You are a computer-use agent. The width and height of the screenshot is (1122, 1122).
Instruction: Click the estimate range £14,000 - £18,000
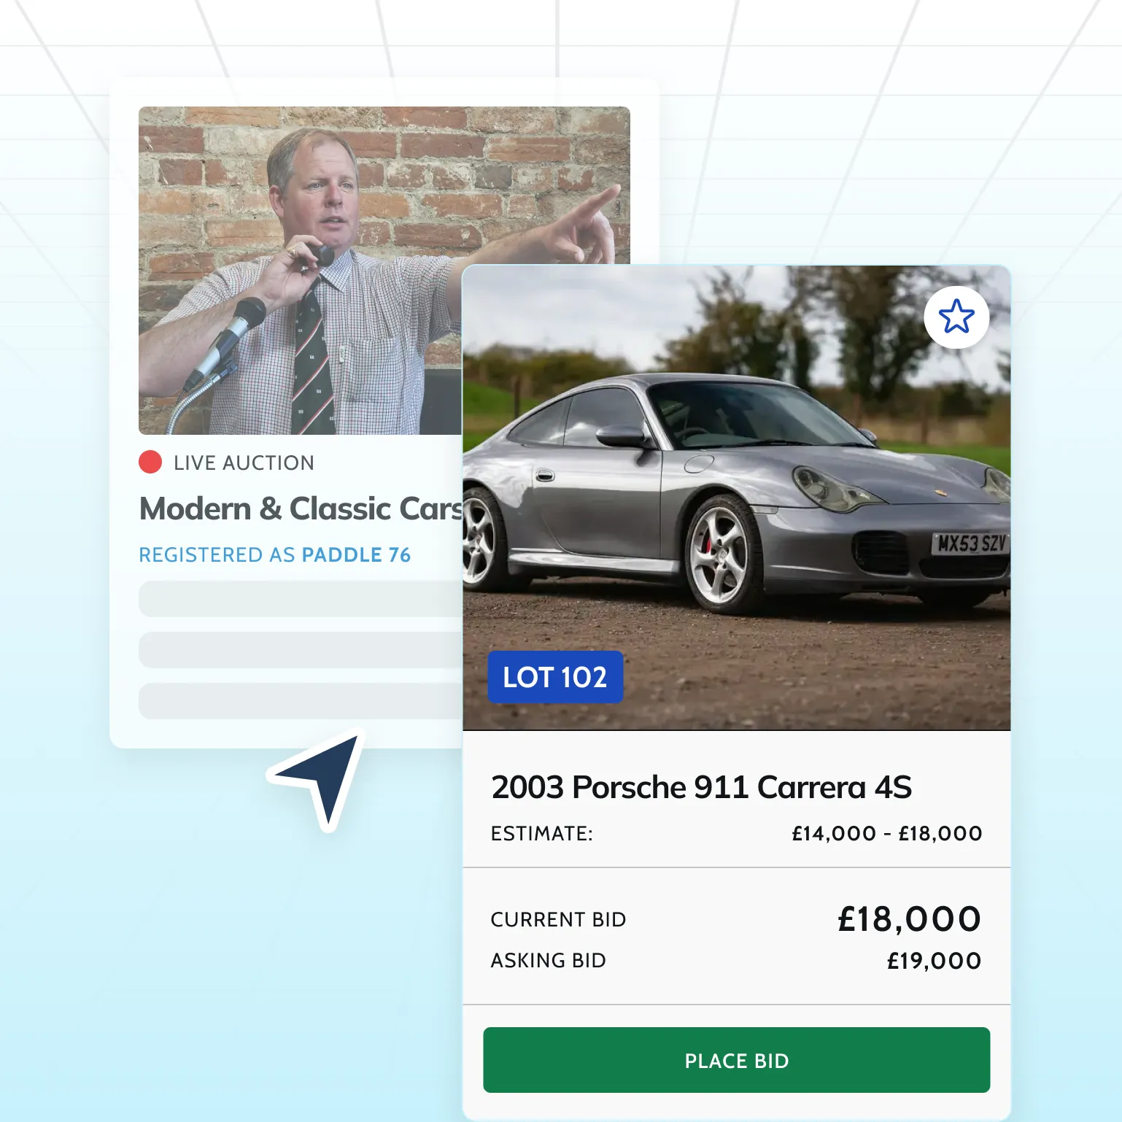tap(887, 833)
